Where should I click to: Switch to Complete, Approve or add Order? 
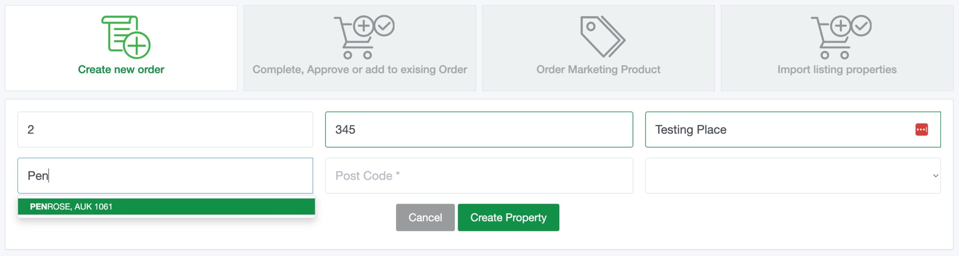tap(360, 48)
